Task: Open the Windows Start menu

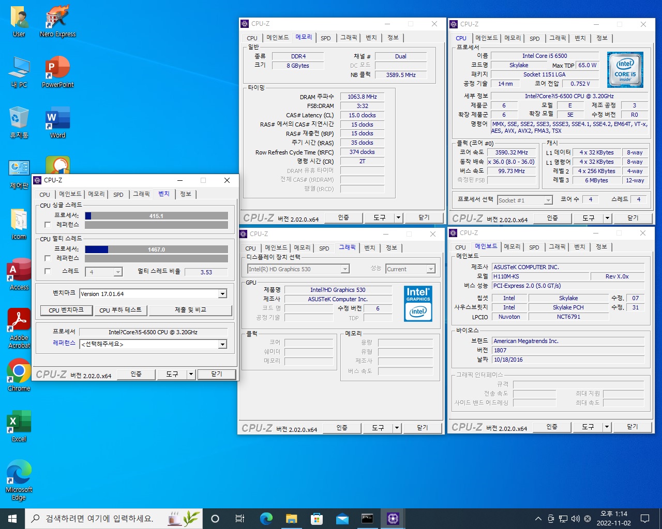Action: click(12, 519)
